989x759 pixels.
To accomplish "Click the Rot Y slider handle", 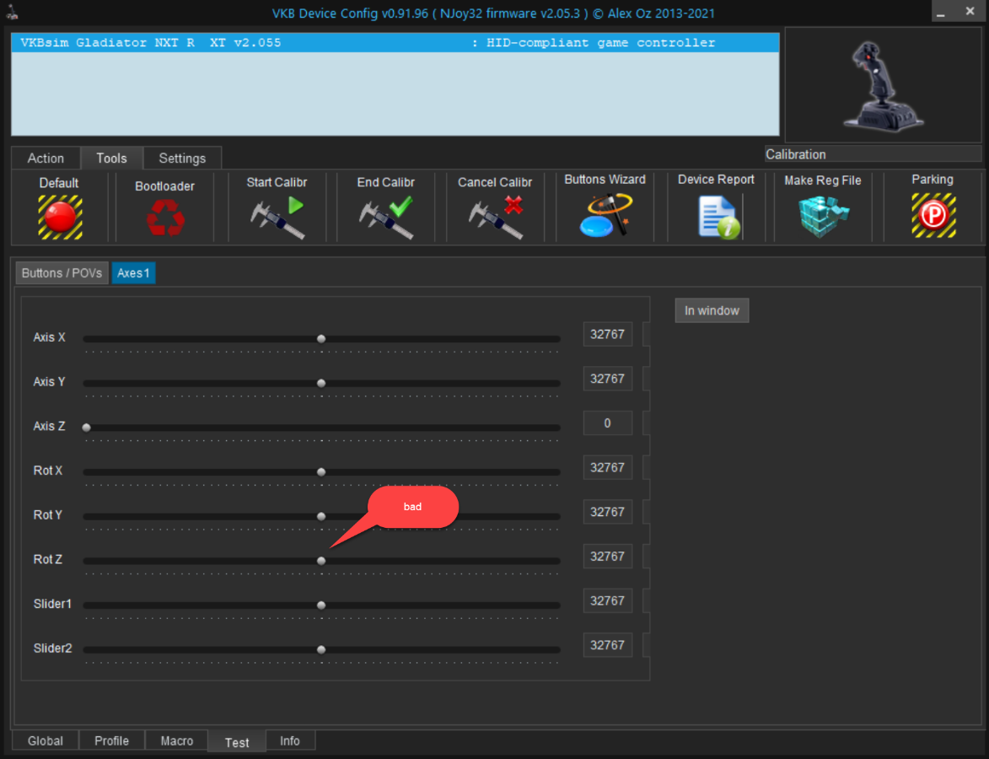I will [321, 516].
